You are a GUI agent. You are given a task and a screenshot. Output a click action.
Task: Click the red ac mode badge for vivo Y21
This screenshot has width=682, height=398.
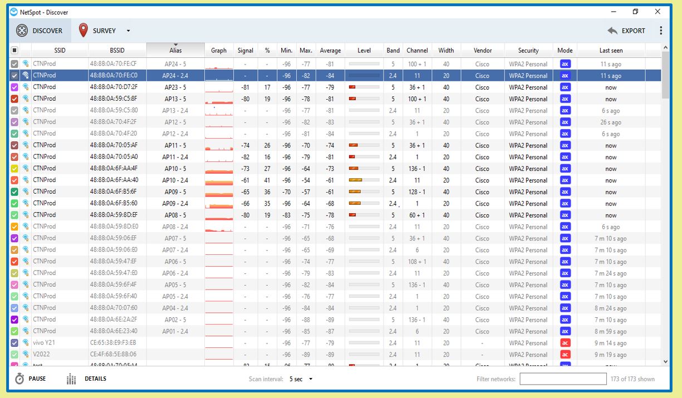click(565, 343)
